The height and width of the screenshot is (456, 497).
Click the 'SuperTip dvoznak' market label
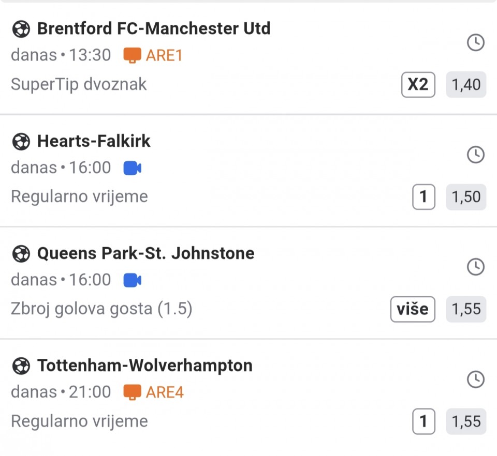[x=79, y=84]
